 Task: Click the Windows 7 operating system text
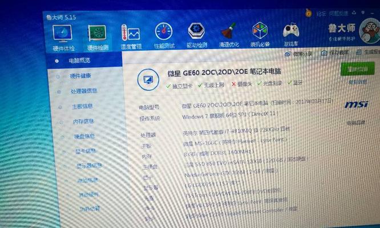tap(231, 115)
